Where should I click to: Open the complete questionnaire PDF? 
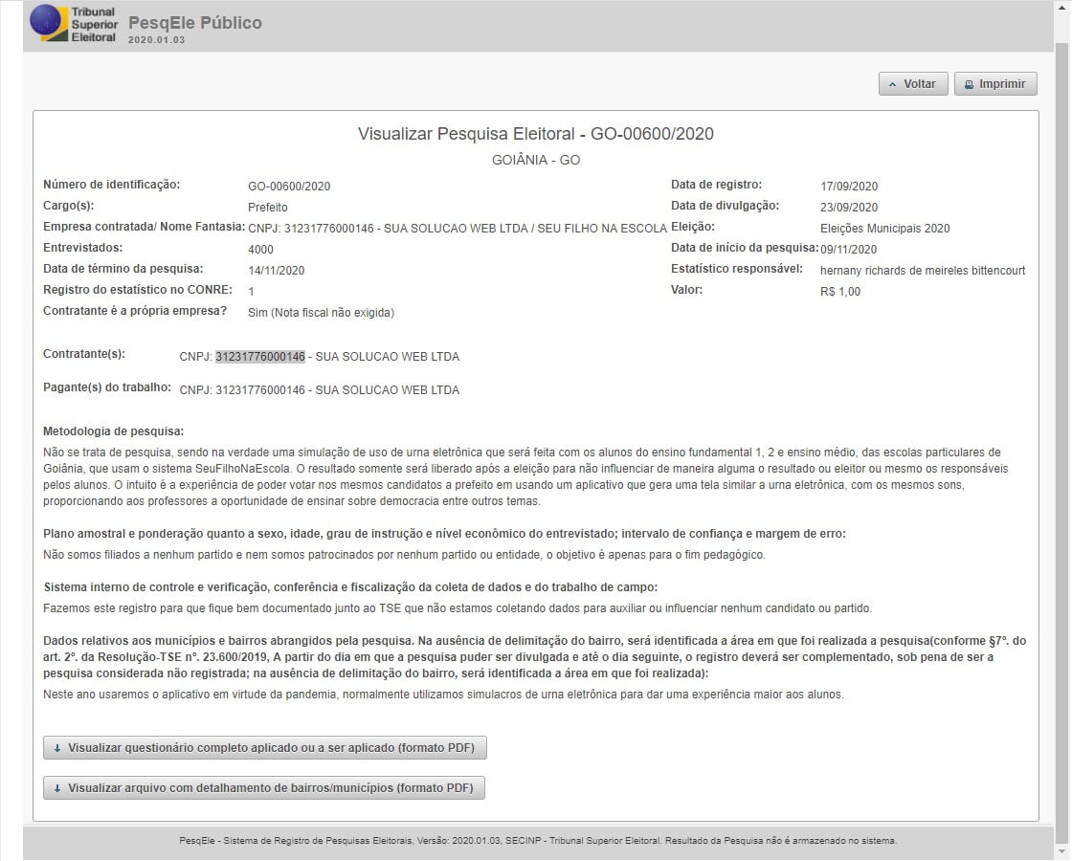265,748
